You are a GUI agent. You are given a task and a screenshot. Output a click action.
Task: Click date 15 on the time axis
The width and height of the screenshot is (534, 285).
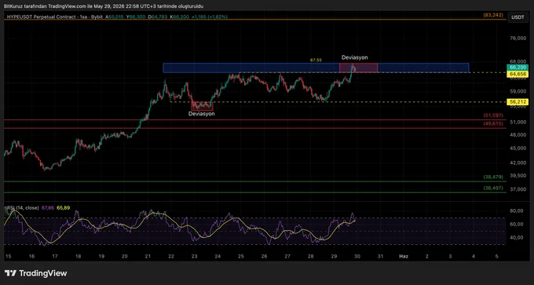[9, 257]
